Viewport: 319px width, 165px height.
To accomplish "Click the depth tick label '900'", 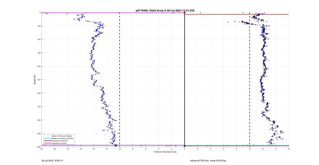I will pyautogui.click(x=39, y=133).
